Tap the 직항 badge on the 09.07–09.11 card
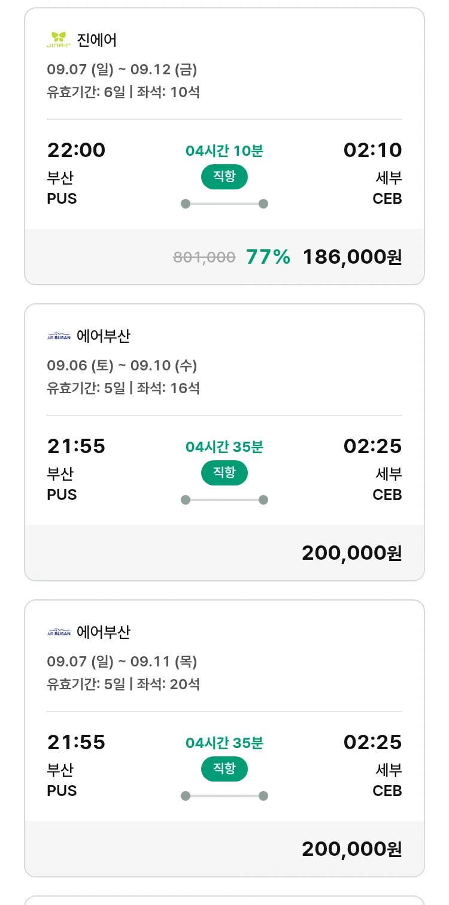 coord(224,769)
